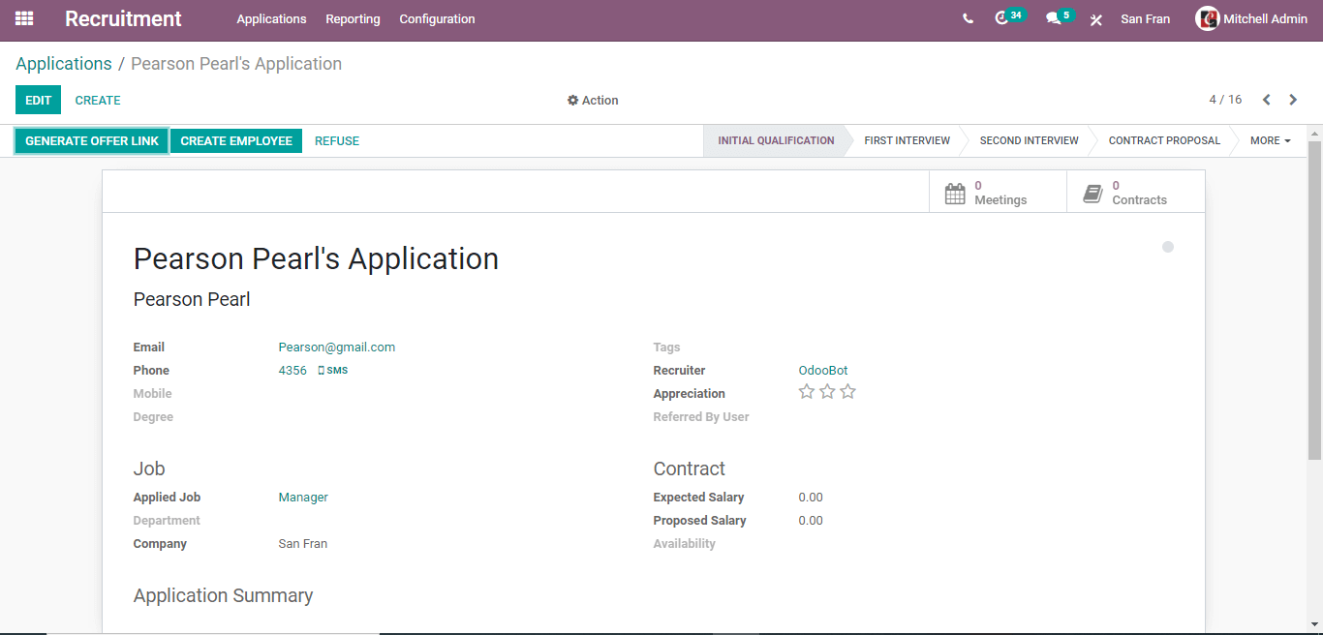Click Pearson Pearl applicant name
Screen dimensions: 1323x635
(x=192, y=300)
